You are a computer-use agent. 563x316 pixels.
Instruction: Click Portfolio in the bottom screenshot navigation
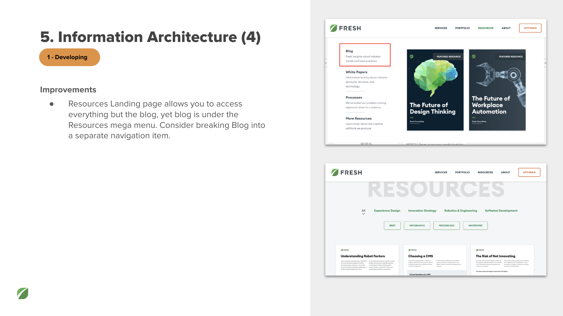click(x=462, y=172)
